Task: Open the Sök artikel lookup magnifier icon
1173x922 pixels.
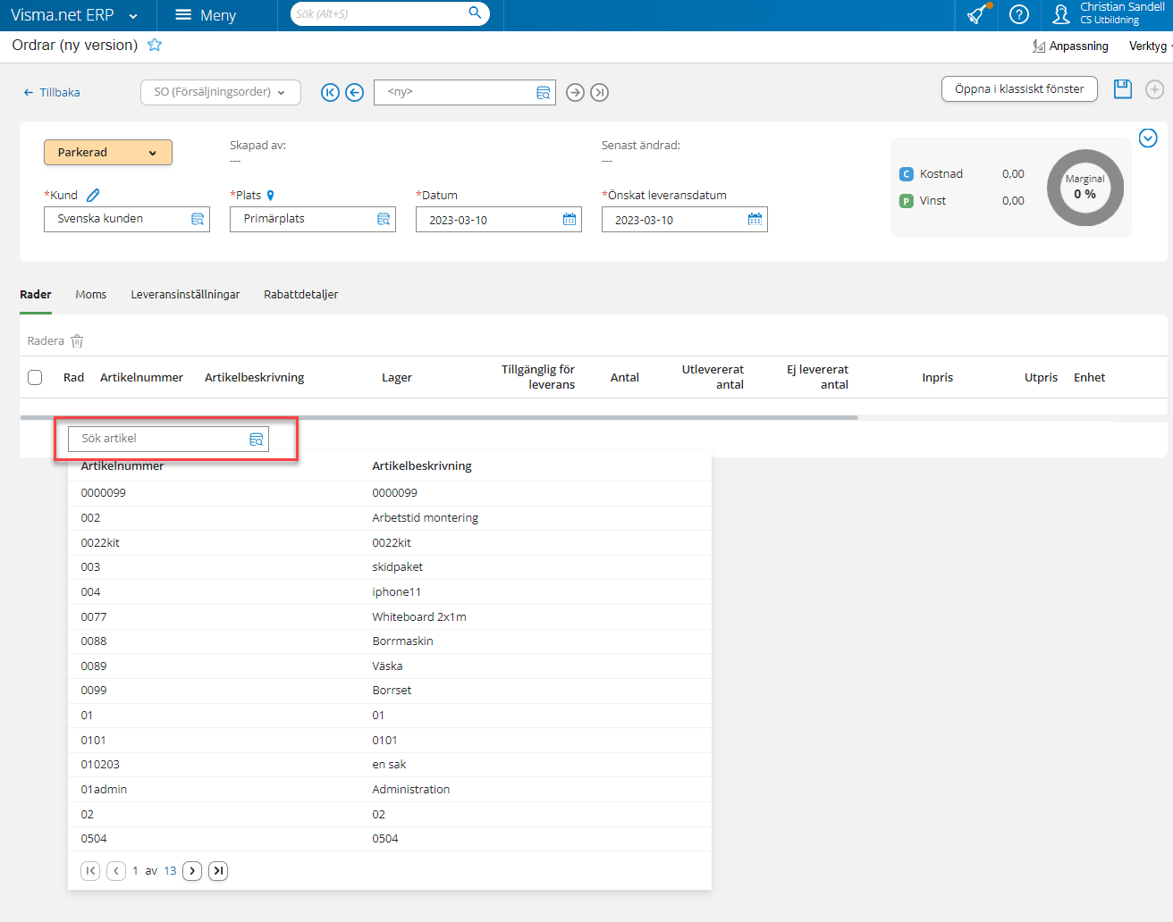Action: point(257,439)
